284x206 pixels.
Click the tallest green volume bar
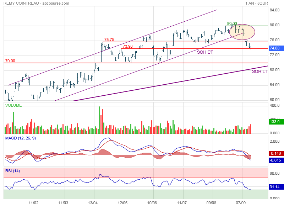tap(100, 120)
